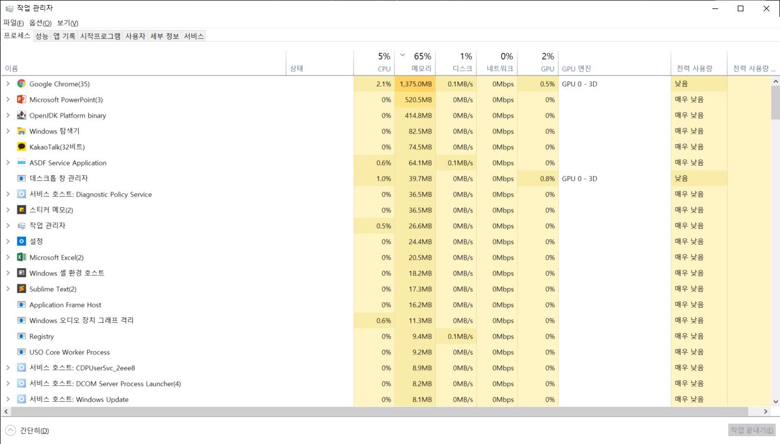
Task: Sort processes by the 디스크 column header
Action: 456,63
